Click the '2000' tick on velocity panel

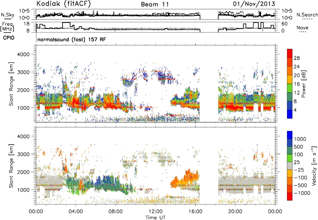coord(23,172)
